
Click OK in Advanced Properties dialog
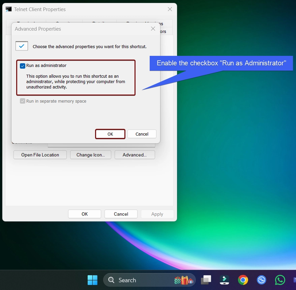coord(110,134)
